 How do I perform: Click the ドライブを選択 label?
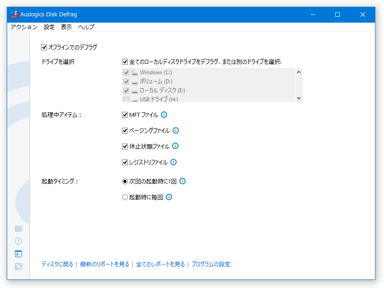58,62
